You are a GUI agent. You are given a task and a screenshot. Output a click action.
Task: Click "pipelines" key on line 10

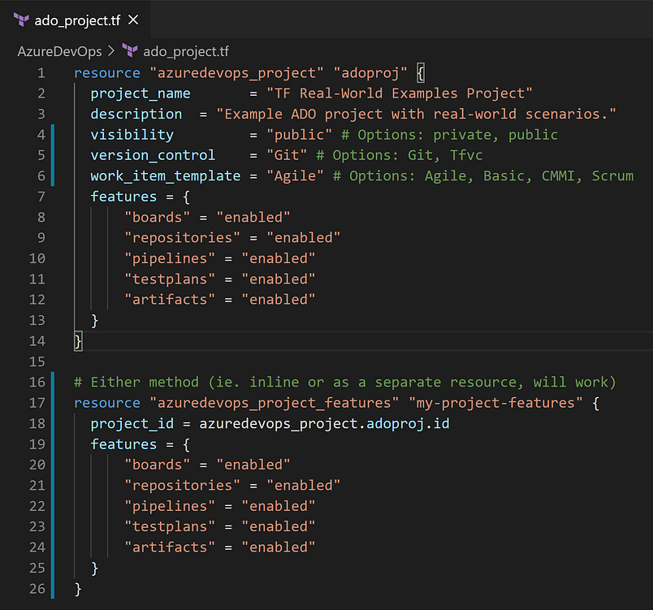click(170, 258)
